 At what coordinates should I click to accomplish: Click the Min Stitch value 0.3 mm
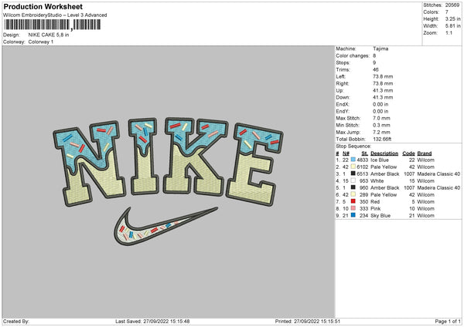(381, 125)
